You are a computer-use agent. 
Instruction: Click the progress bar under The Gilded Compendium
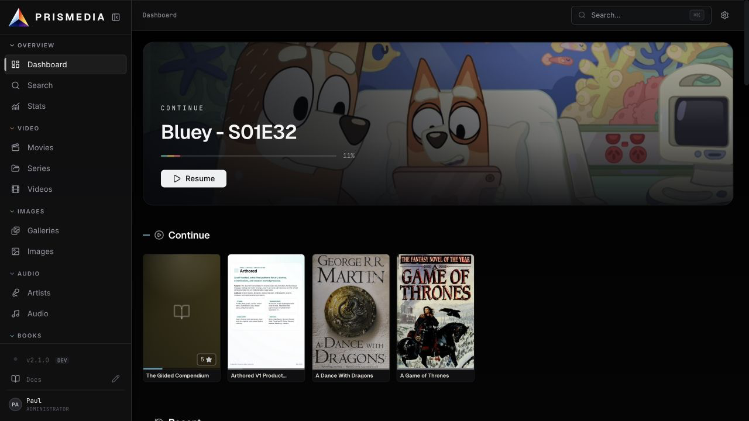(x=181, y=368)
